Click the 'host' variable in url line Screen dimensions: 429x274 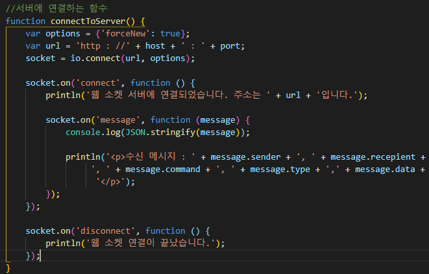155,46
